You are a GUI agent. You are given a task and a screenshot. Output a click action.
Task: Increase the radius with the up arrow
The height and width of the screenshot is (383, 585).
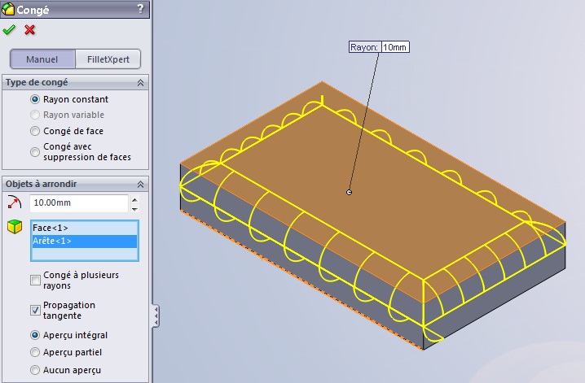pyautogui.click(x=134, y=198)
